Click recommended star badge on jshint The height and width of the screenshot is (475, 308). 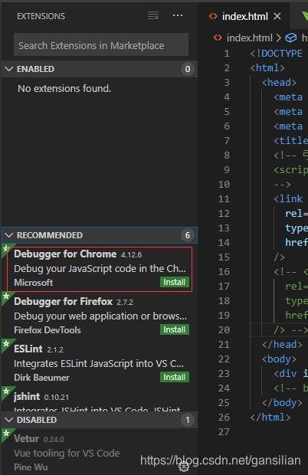click(x=6, y=391)
